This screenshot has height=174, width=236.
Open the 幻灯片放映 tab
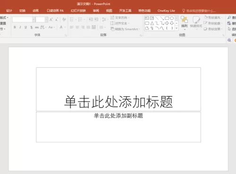pos(78,11)
